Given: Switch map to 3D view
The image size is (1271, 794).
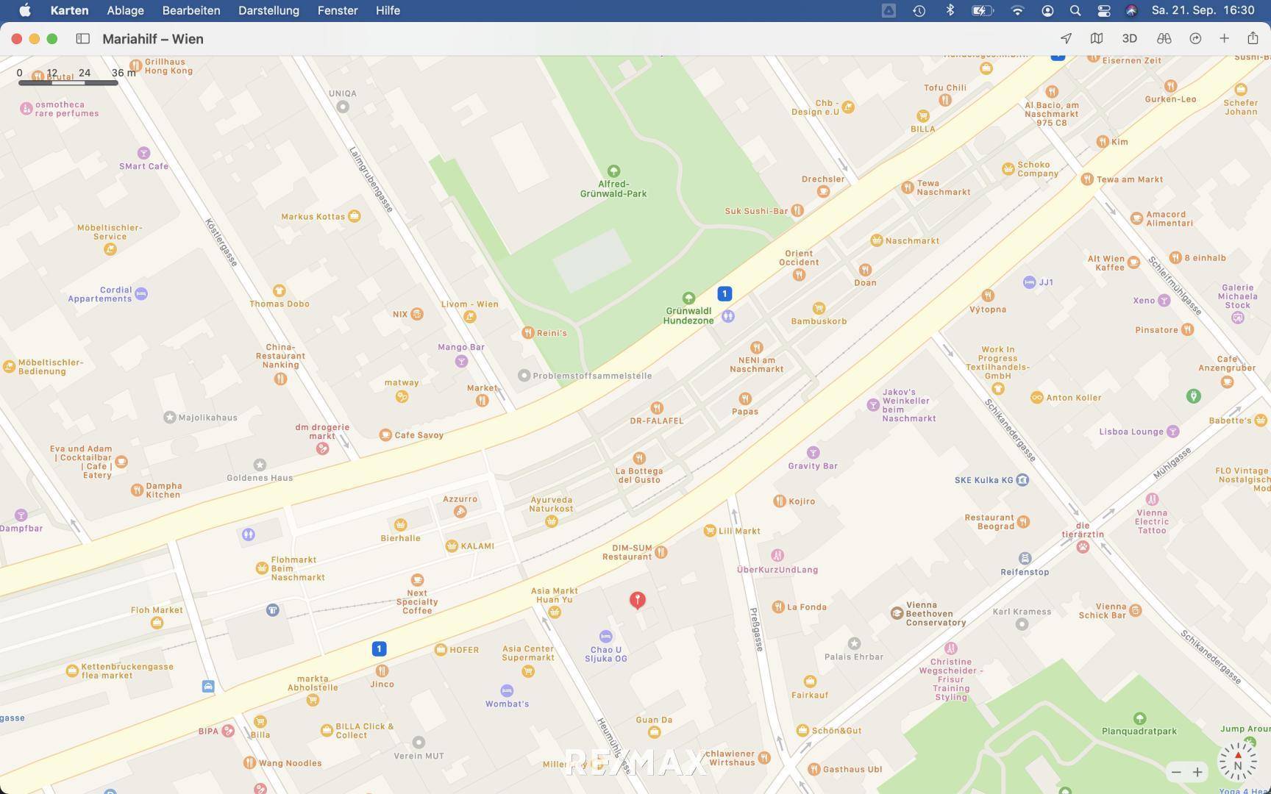Looking at the screenshot, I should [x=1129, y=38].
